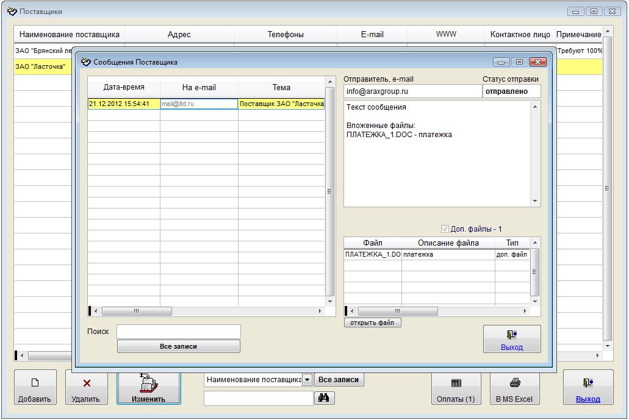Click the Удалить red cross button

pos(87,387)
